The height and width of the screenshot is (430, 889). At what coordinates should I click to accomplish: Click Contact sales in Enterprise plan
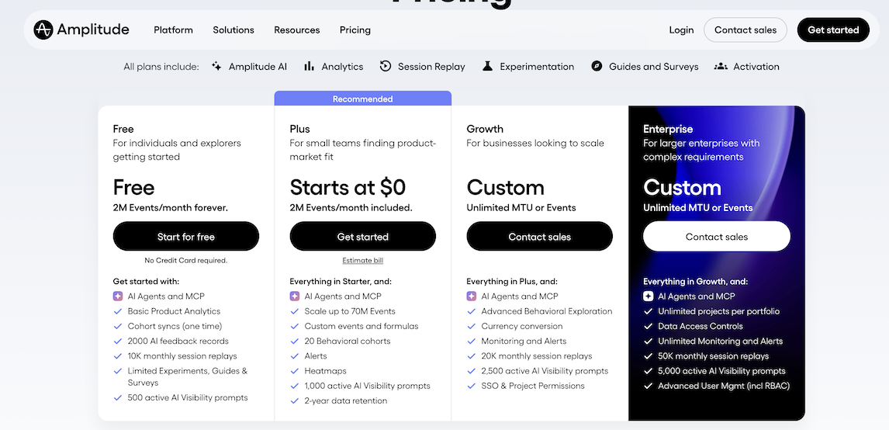click(x=717, y=237)
